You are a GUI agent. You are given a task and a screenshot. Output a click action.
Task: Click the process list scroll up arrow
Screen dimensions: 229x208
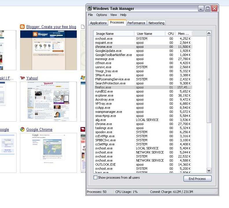point(209,33)
